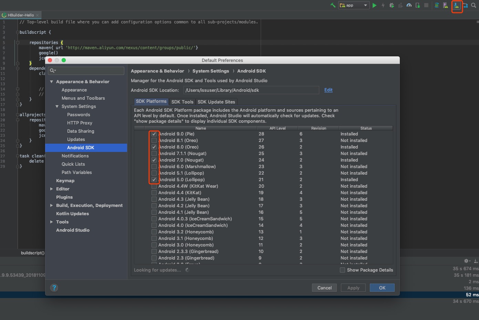Select Path Variables settings item
Image resolution: width=479 pixels, height=320 pixels.
tap(77, 172)
